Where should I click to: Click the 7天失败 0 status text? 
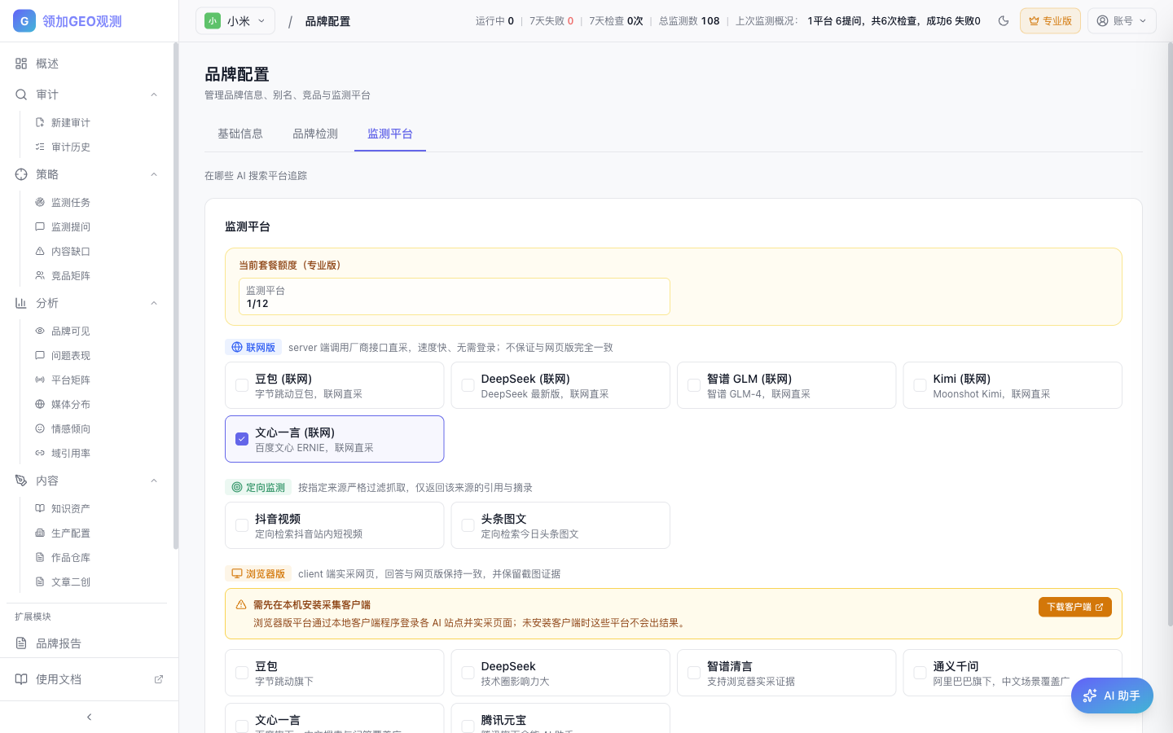click(x=551, y=21)
